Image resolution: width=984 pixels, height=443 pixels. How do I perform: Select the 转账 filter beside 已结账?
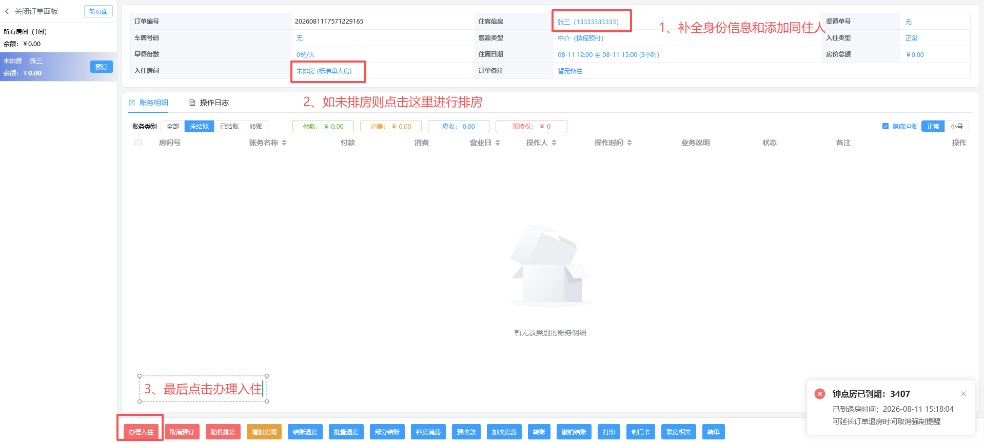pos(256,126)
